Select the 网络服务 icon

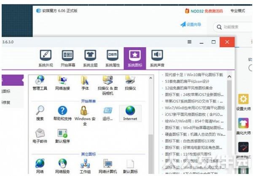[x=62, y=166]
